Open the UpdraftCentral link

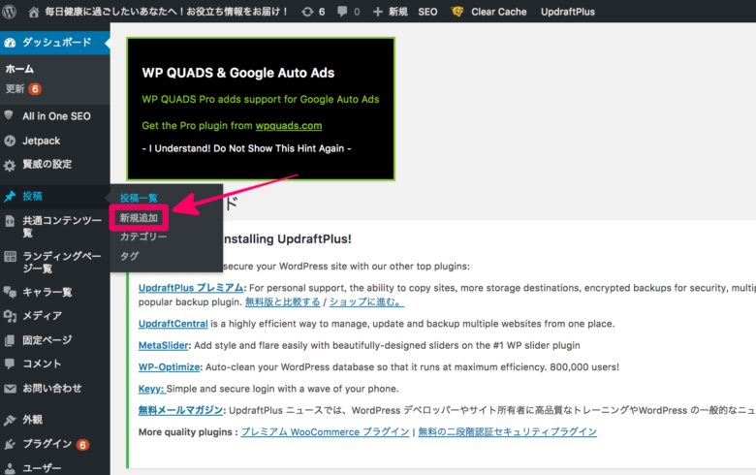pyautogui.click(x=173, y=324)
